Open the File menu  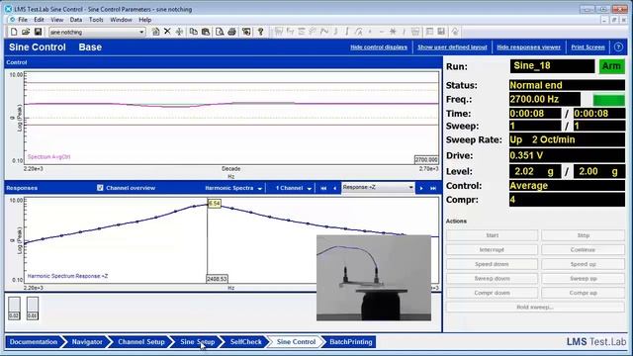click(23, 20)
